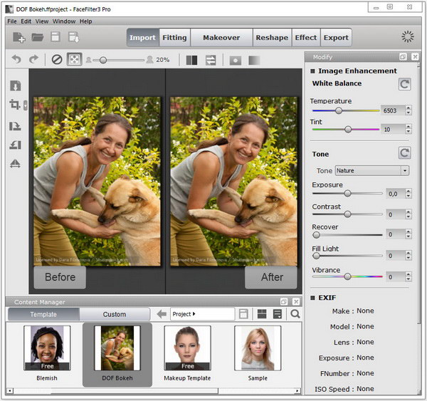
Task: Click the fit-to-window zoom icon
Action: pos(74,60)
